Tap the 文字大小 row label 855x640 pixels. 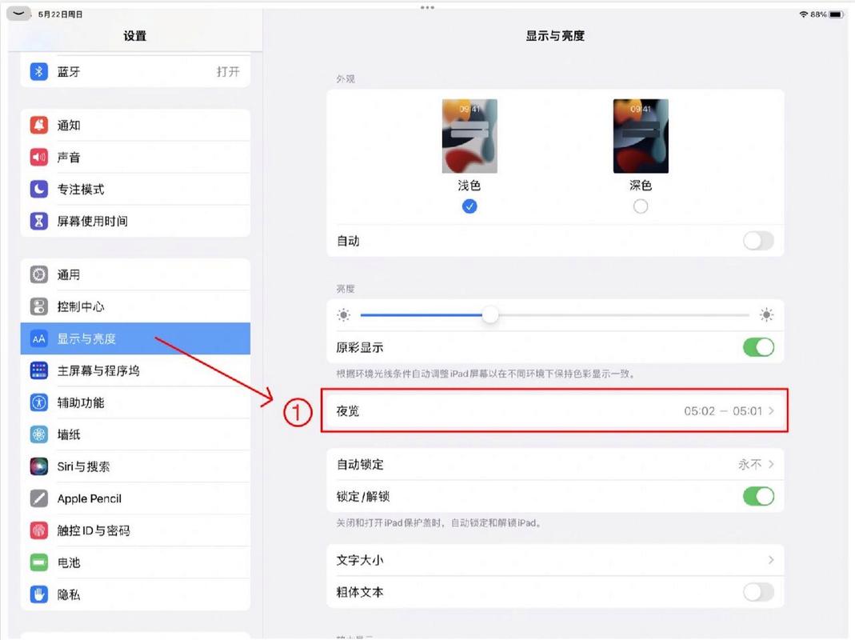360,560
